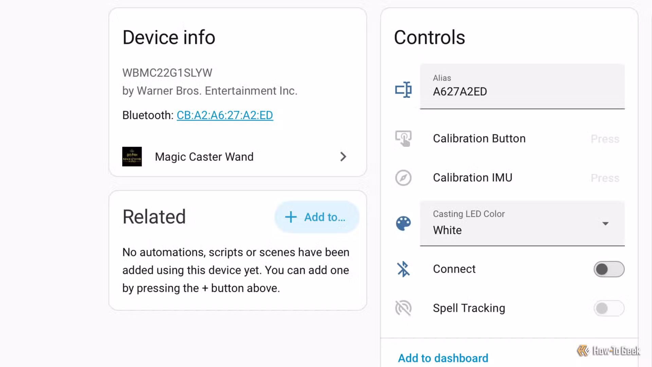652x367 pixels.
Task: Click into the Alias text field
Action: point(522,86)
